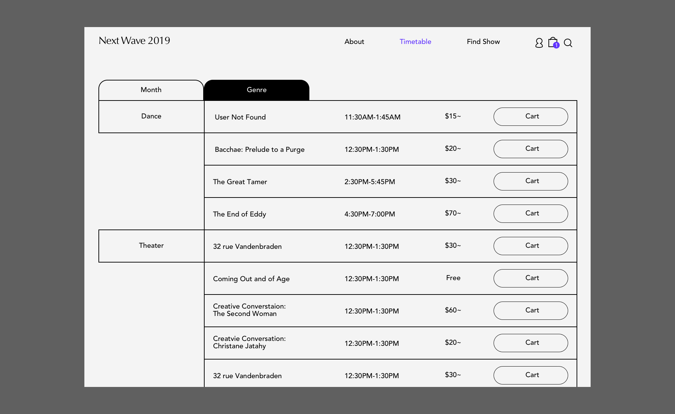
Task: Select the Dance genre cell
Action: tap(151, 116)
